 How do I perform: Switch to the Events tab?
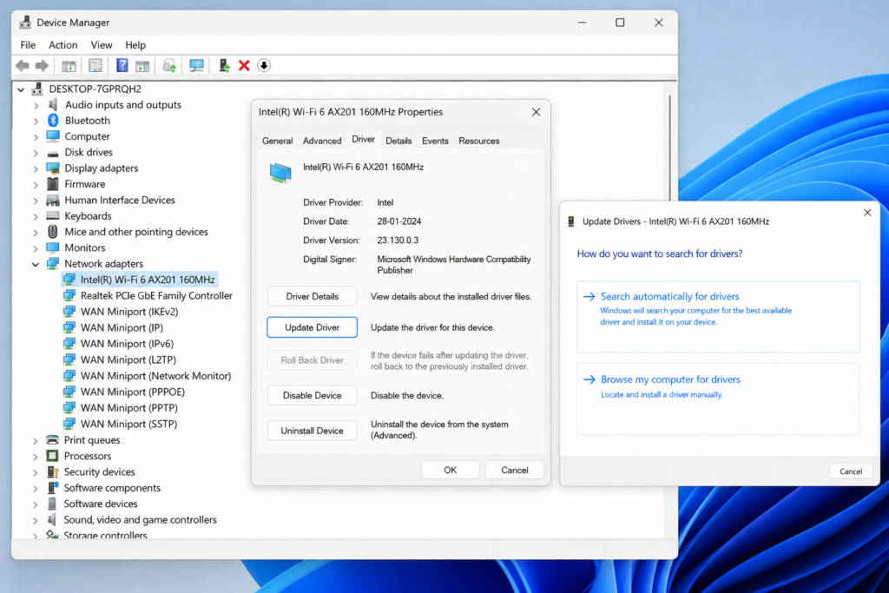[435, 141]
